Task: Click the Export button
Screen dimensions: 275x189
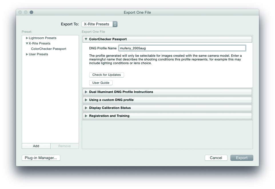Action: [x=242, y=158]
